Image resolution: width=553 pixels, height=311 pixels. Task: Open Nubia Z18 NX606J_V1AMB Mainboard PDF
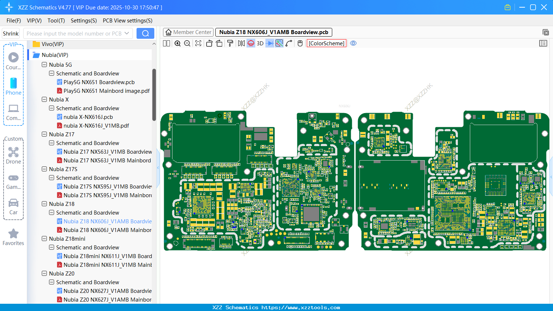tap(104, 230)
